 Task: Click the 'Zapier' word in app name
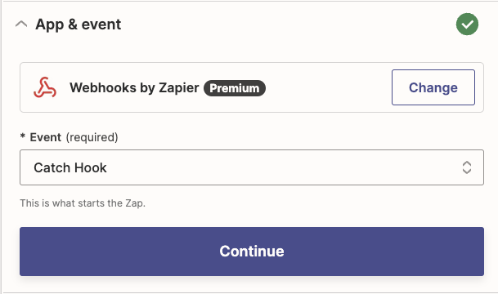(179, 88)
